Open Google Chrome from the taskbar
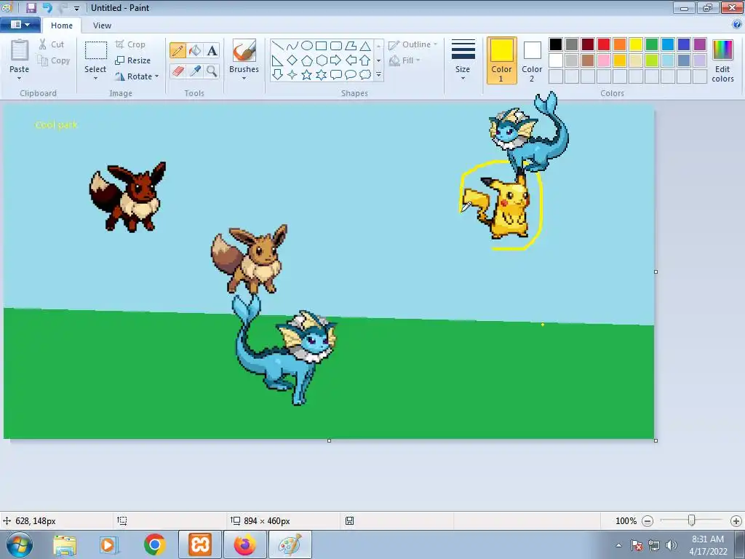Viewport: 745px width, 559px height. pyautogui.click(x=154, y=544)
